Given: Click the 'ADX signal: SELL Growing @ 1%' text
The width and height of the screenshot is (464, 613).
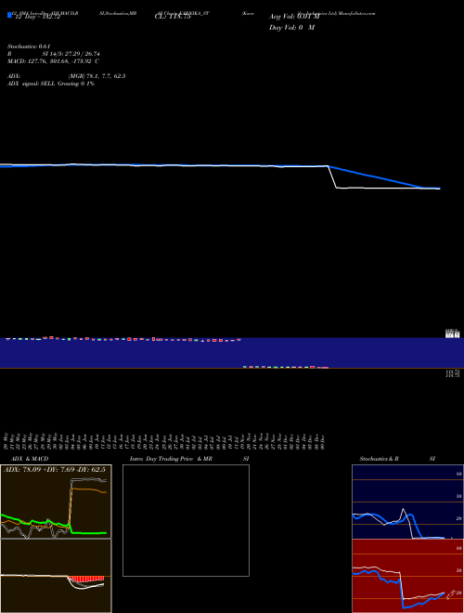Looking at the screenshot, I should click(51, 84).
